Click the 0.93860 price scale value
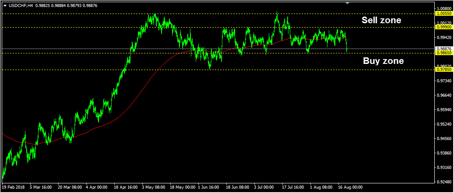Screen dimensions: 454x193 click(x=444, y=153)
